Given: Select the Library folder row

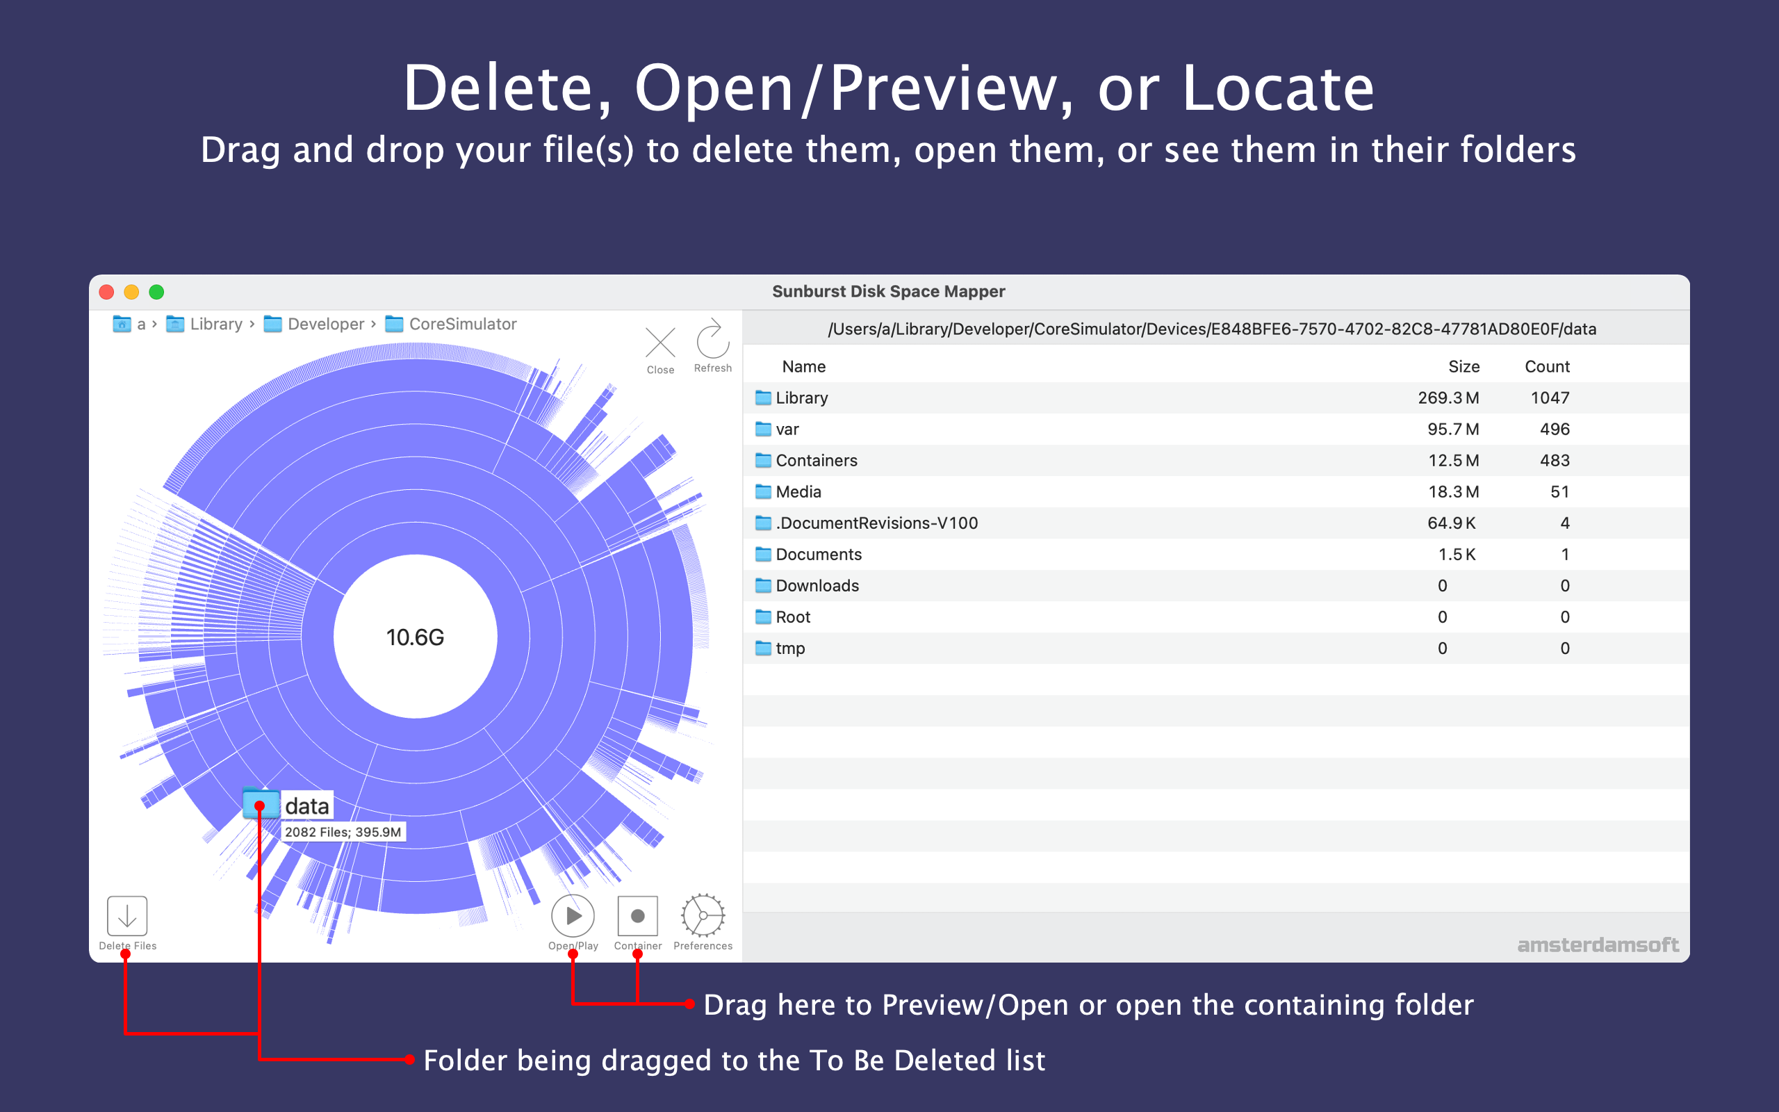Looking at the screenshot, I should (x=1215, y=398).
